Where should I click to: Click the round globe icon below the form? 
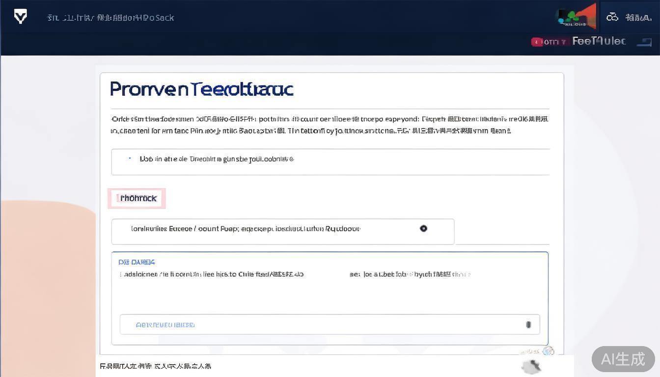tap(548, 350)
